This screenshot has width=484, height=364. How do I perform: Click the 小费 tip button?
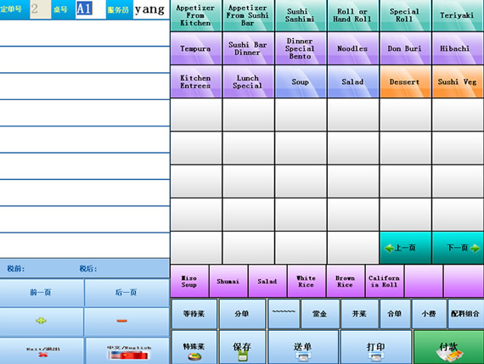pyautogui.click(x=429, y=314)
